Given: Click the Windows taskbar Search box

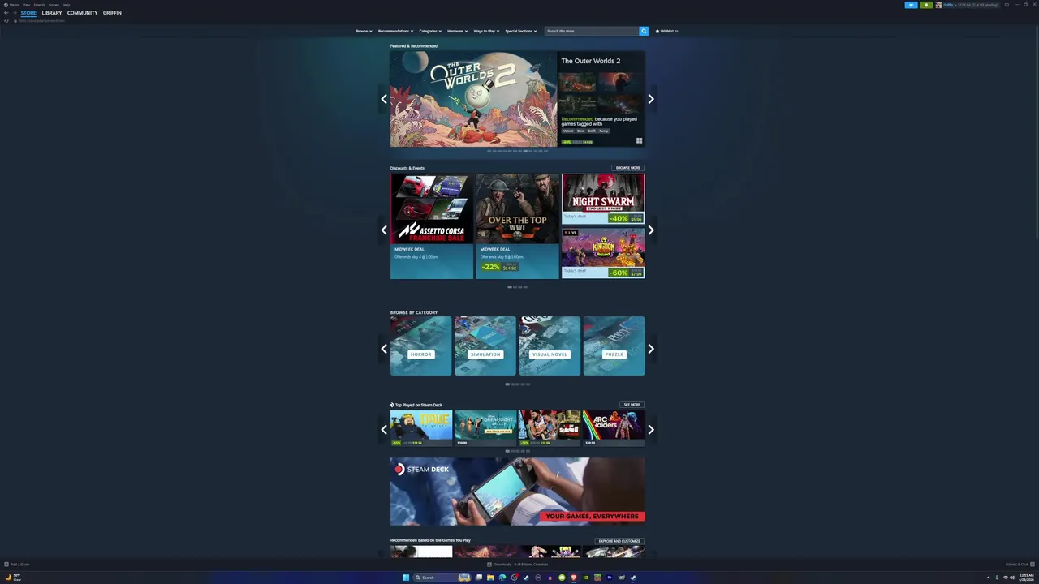Looking at the screenshot, I should tap(442, 578).
